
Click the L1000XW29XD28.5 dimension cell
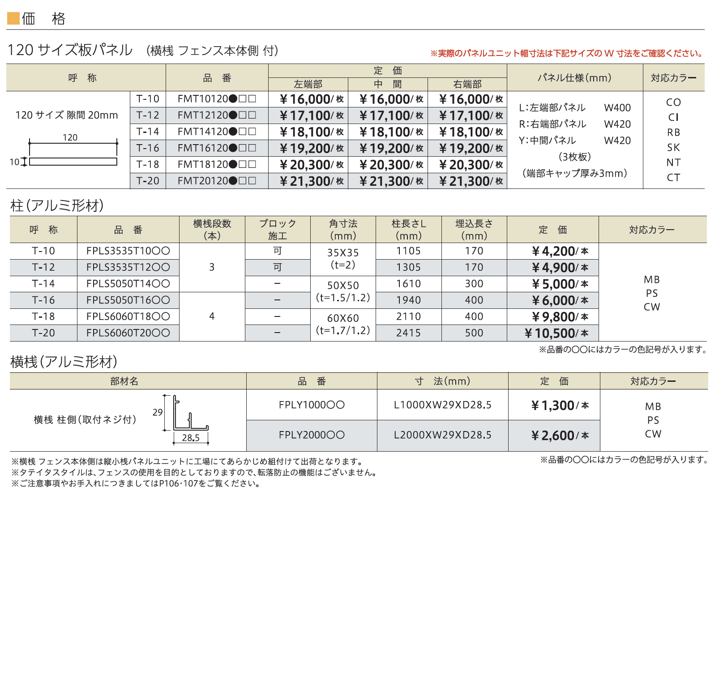(x=443, y=405)
